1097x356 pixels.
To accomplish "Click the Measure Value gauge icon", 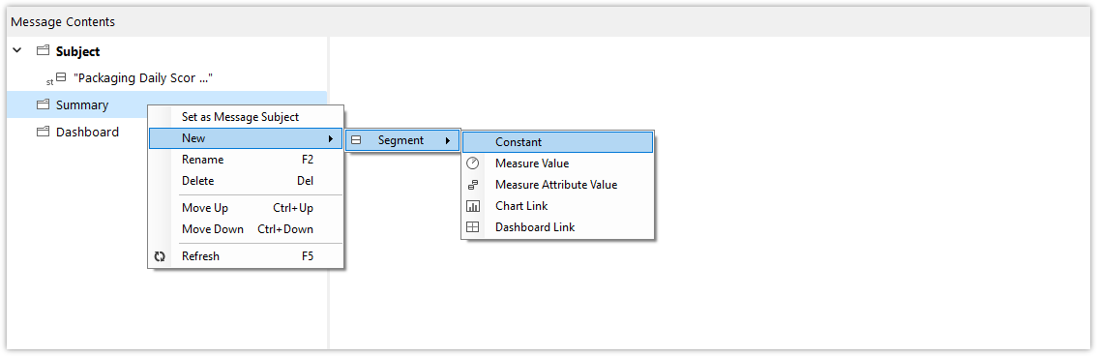I will 473,163.
